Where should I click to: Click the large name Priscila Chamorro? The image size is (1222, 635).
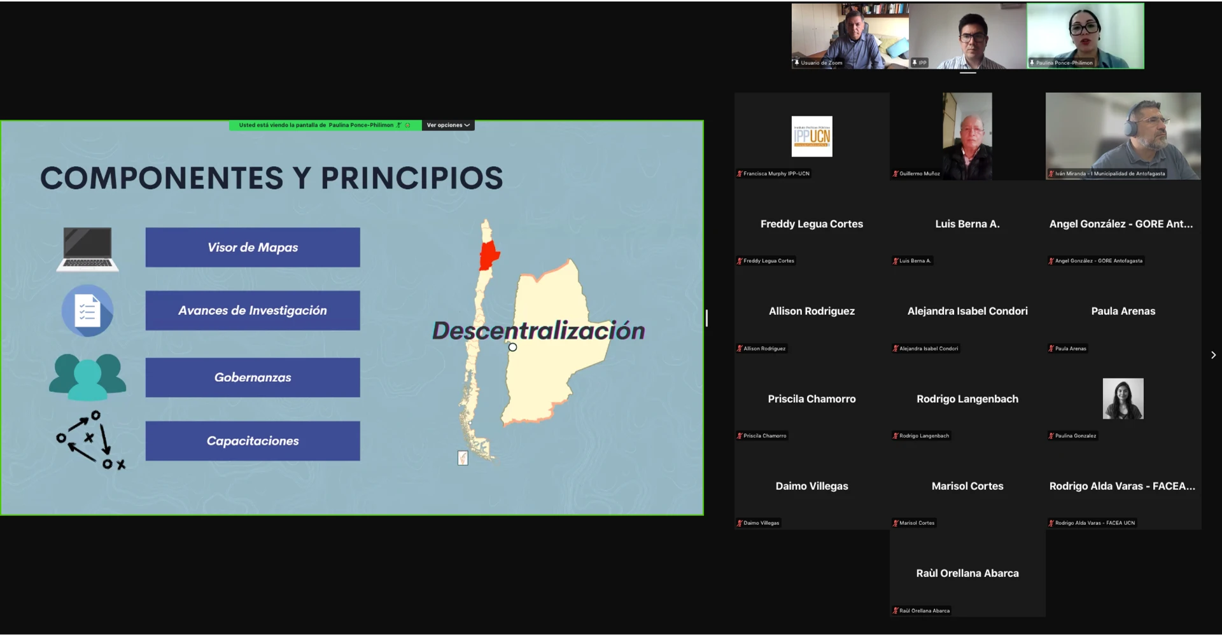point(811,399)
